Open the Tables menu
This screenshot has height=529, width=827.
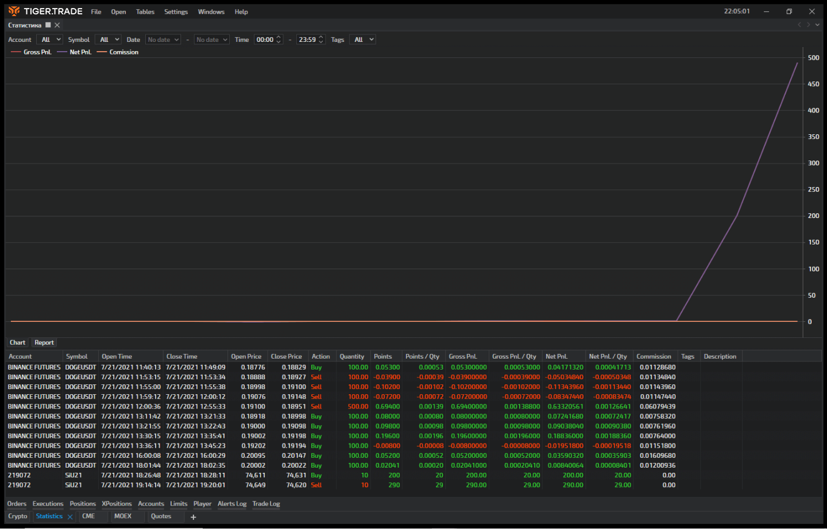pyautogui.click(x=145, y=11)
